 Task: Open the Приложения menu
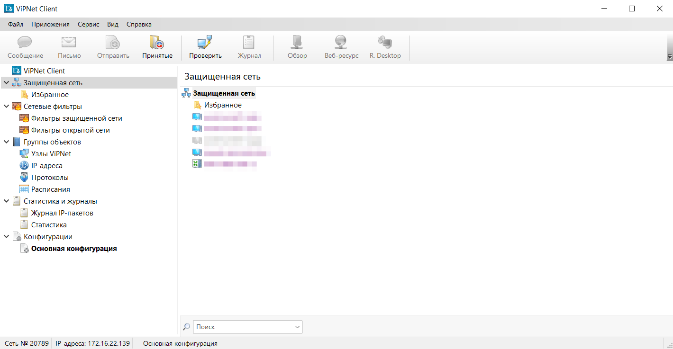50,24
